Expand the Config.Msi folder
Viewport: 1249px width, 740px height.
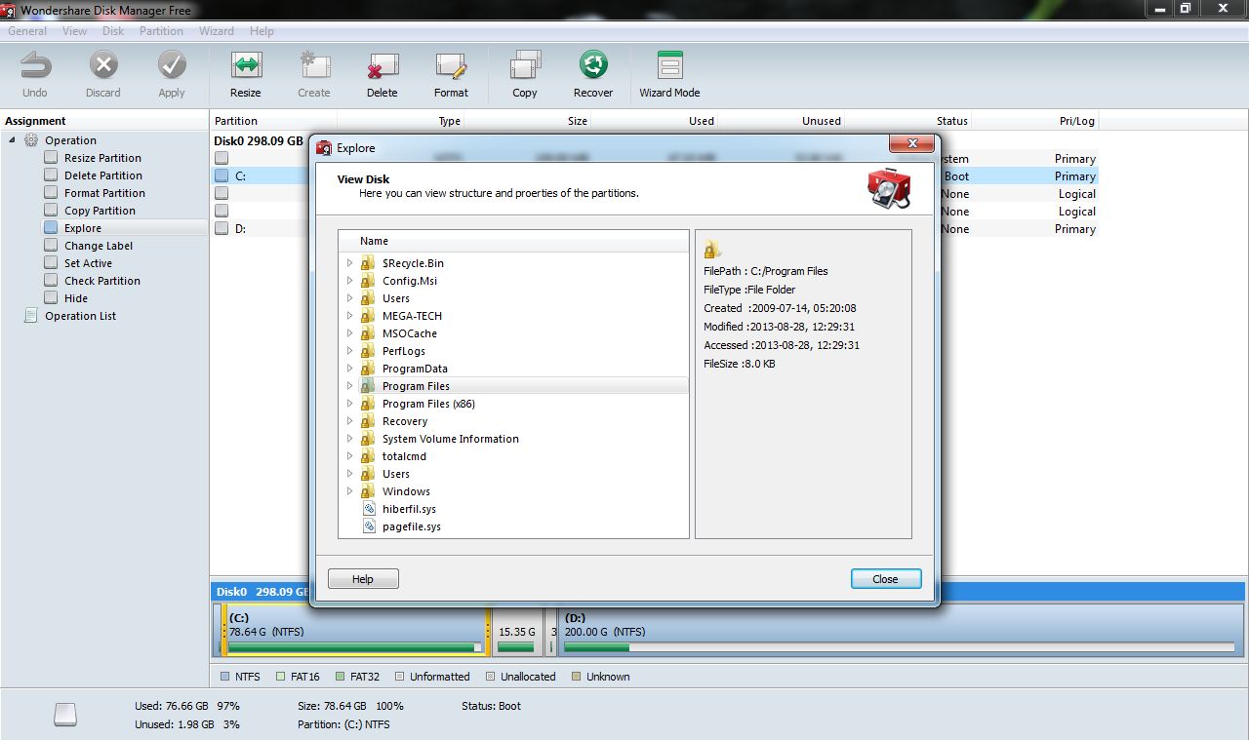click(x=350, y=281)
